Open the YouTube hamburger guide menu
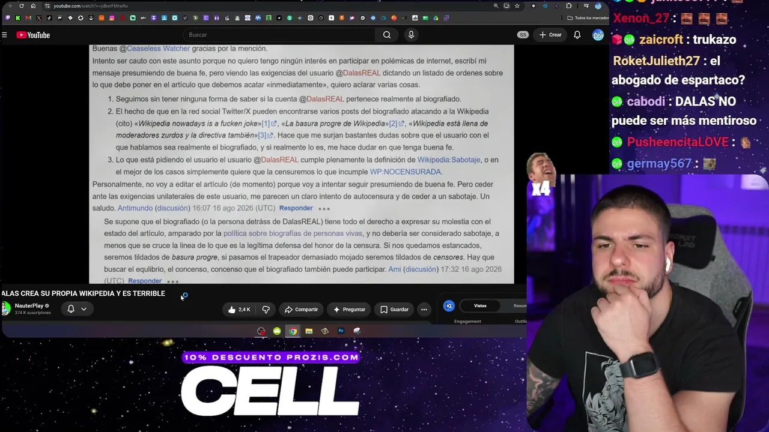769x432 pixels. [4, 35]
